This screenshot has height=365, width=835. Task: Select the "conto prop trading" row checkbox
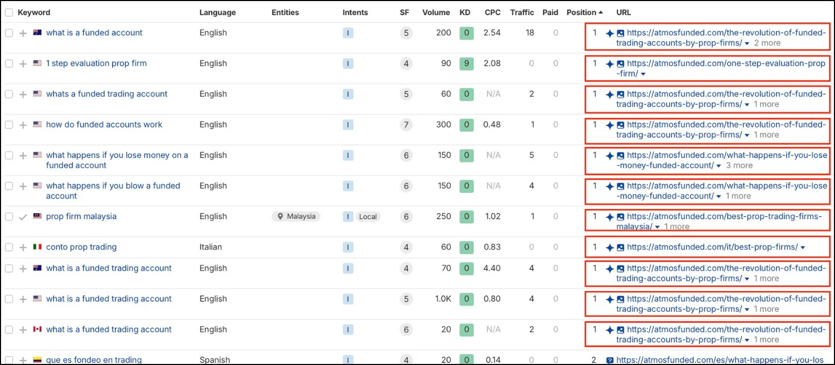(9, 247)
